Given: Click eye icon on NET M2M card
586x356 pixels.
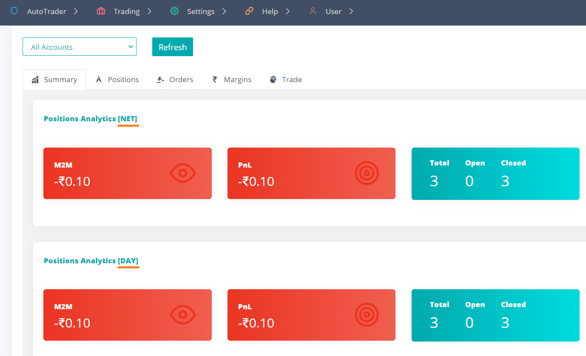Looking at the screenshot, I should point(183,173).
